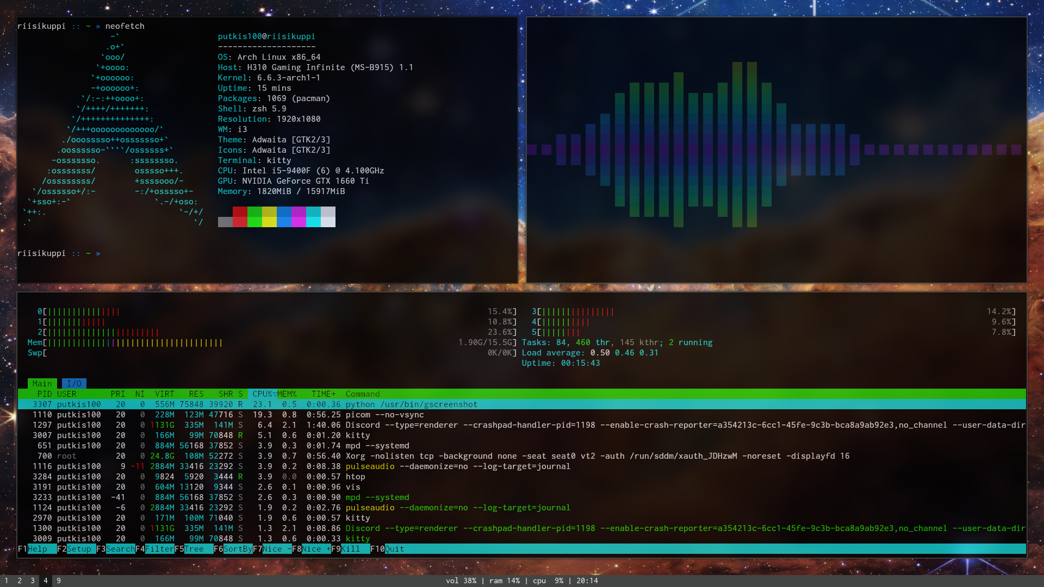The width and height of the screenshot is (1044, 587).
Task: Select the picom --no-vsync process row
Action: point(522,415)
